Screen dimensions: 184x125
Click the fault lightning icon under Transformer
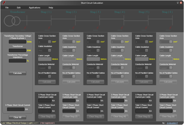pyautogui.click(x=25, y=28)
